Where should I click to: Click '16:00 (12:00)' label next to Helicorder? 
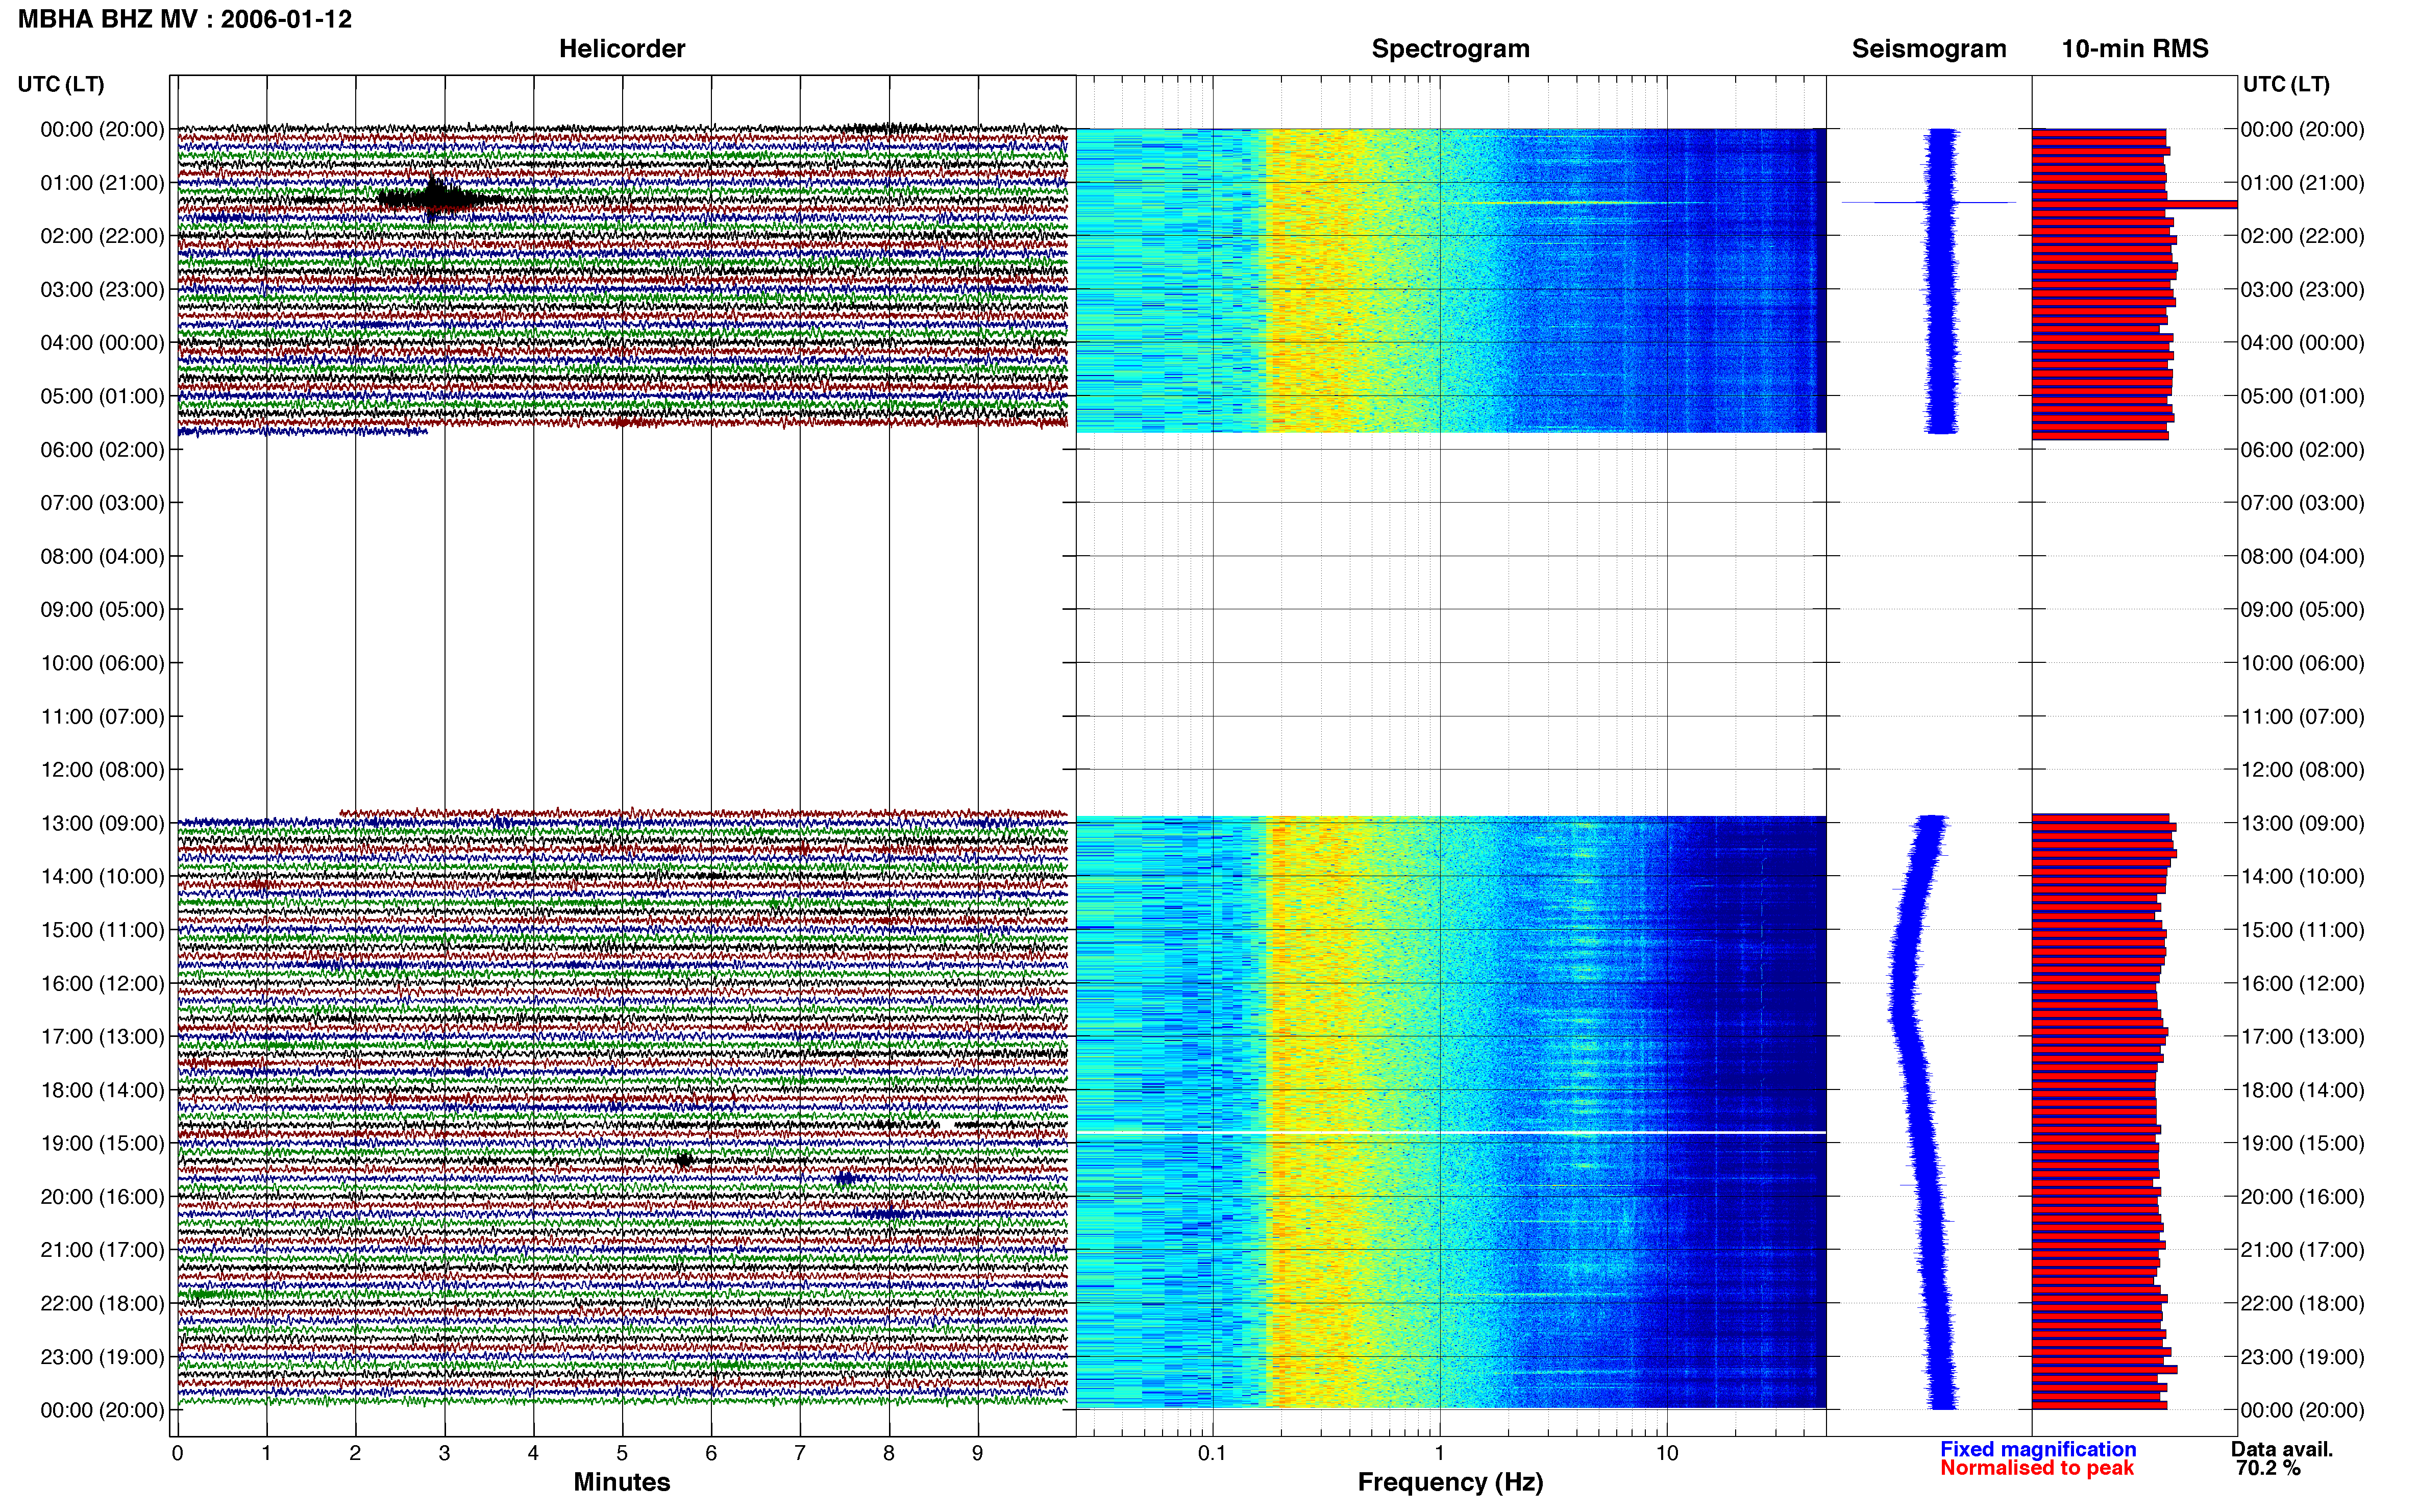pos(102,983)
